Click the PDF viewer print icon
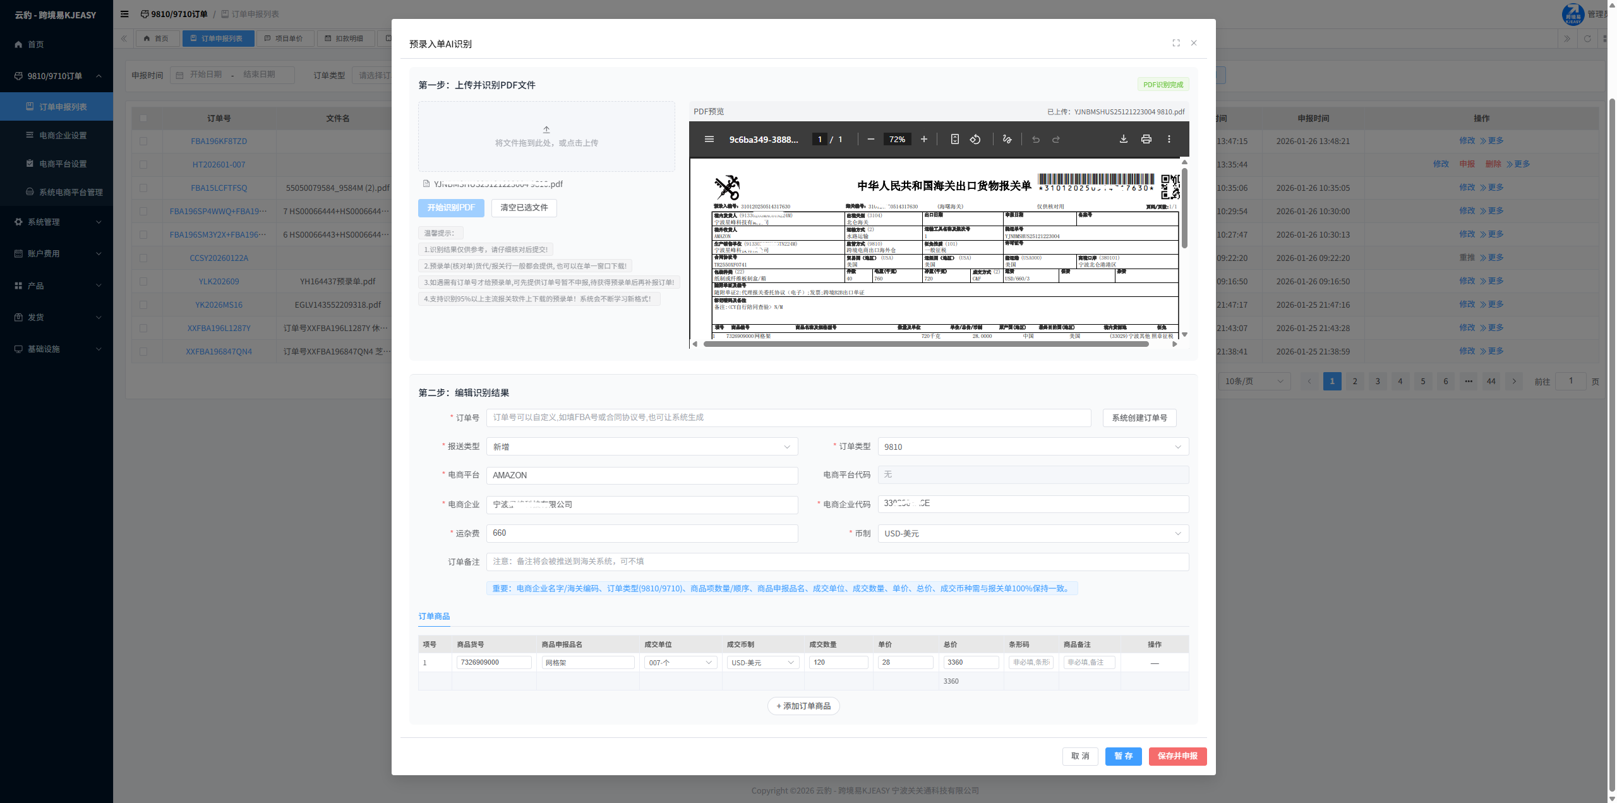Image resolution: width=1617 pixels, height=803 pixels. tap(1146, 139)
